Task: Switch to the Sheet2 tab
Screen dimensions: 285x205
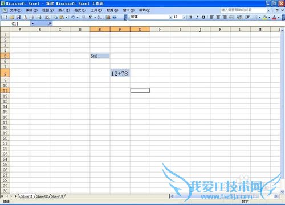Action: [x=42, y=196]
